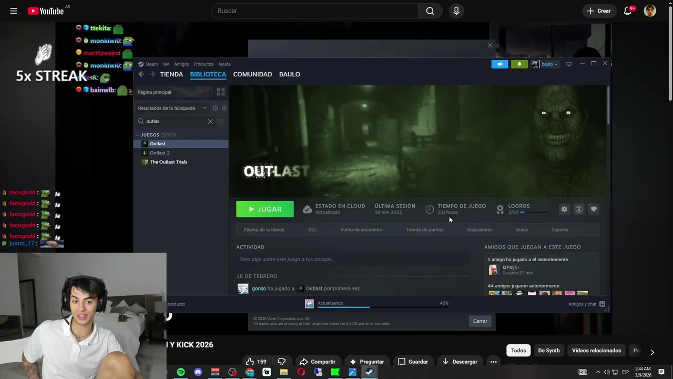The image size is (673, 379).
Task: Click Cerrar button in the dialog
Action: pyautogui.click(x=480, y=321)
